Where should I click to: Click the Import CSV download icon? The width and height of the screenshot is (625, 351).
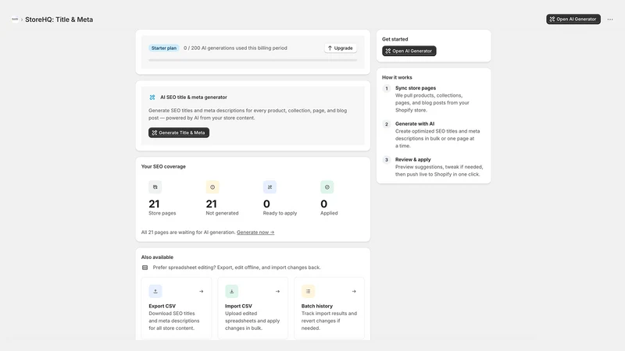coord(231,291)
